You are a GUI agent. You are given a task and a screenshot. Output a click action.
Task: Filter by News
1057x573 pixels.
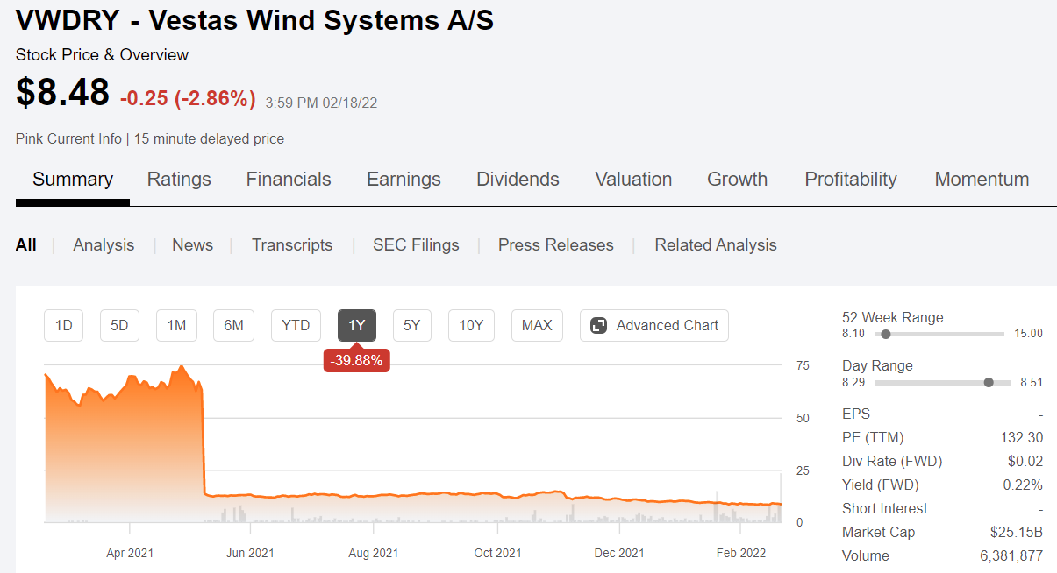tap(192, 245)
